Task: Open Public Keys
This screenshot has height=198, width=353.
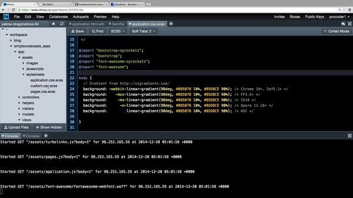Action: click(314, 17)
